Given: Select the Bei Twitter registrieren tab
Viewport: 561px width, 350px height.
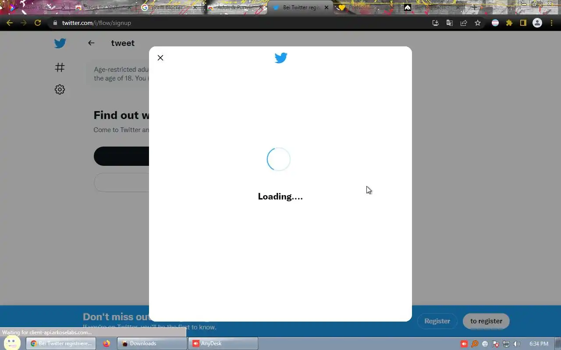Looking at the screenshot, I should pyautogui.click(x=300, y=7).
